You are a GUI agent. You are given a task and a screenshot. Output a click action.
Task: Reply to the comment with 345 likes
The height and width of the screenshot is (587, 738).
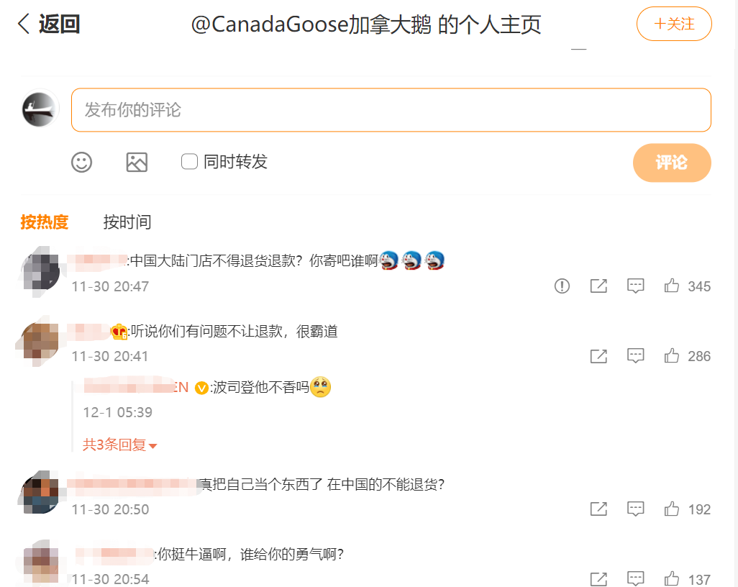point(635,286)
